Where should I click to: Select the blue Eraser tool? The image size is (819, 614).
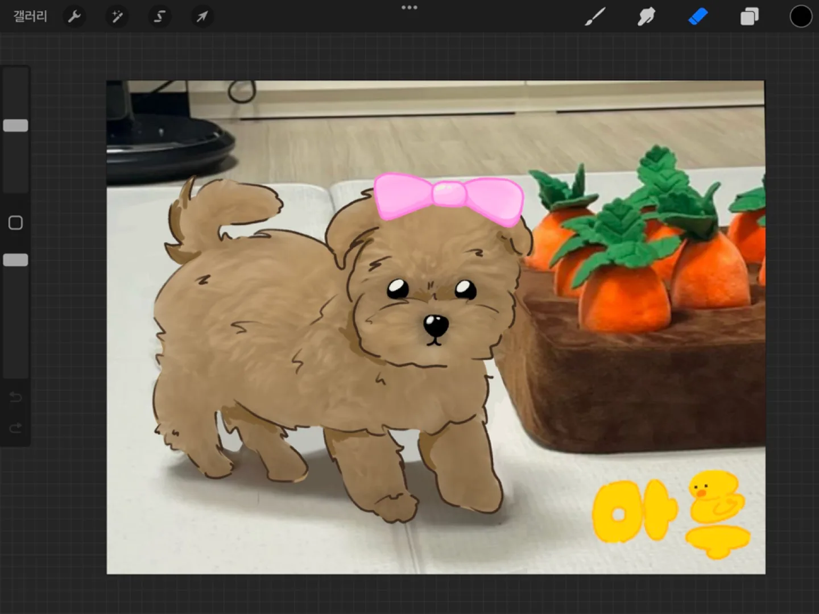(x=698, y=16)
